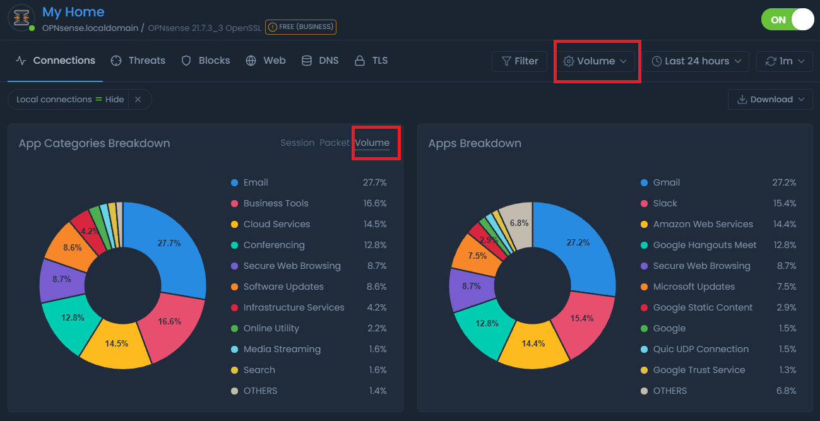Viewport: 820px width, 421px height.
Task: Go to the Blocks tab
Action: point(206,61)
